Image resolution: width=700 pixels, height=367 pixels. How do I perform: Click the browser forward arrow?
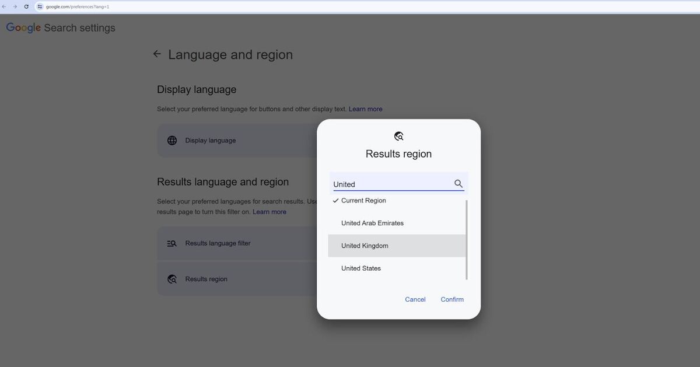(15, 6)
